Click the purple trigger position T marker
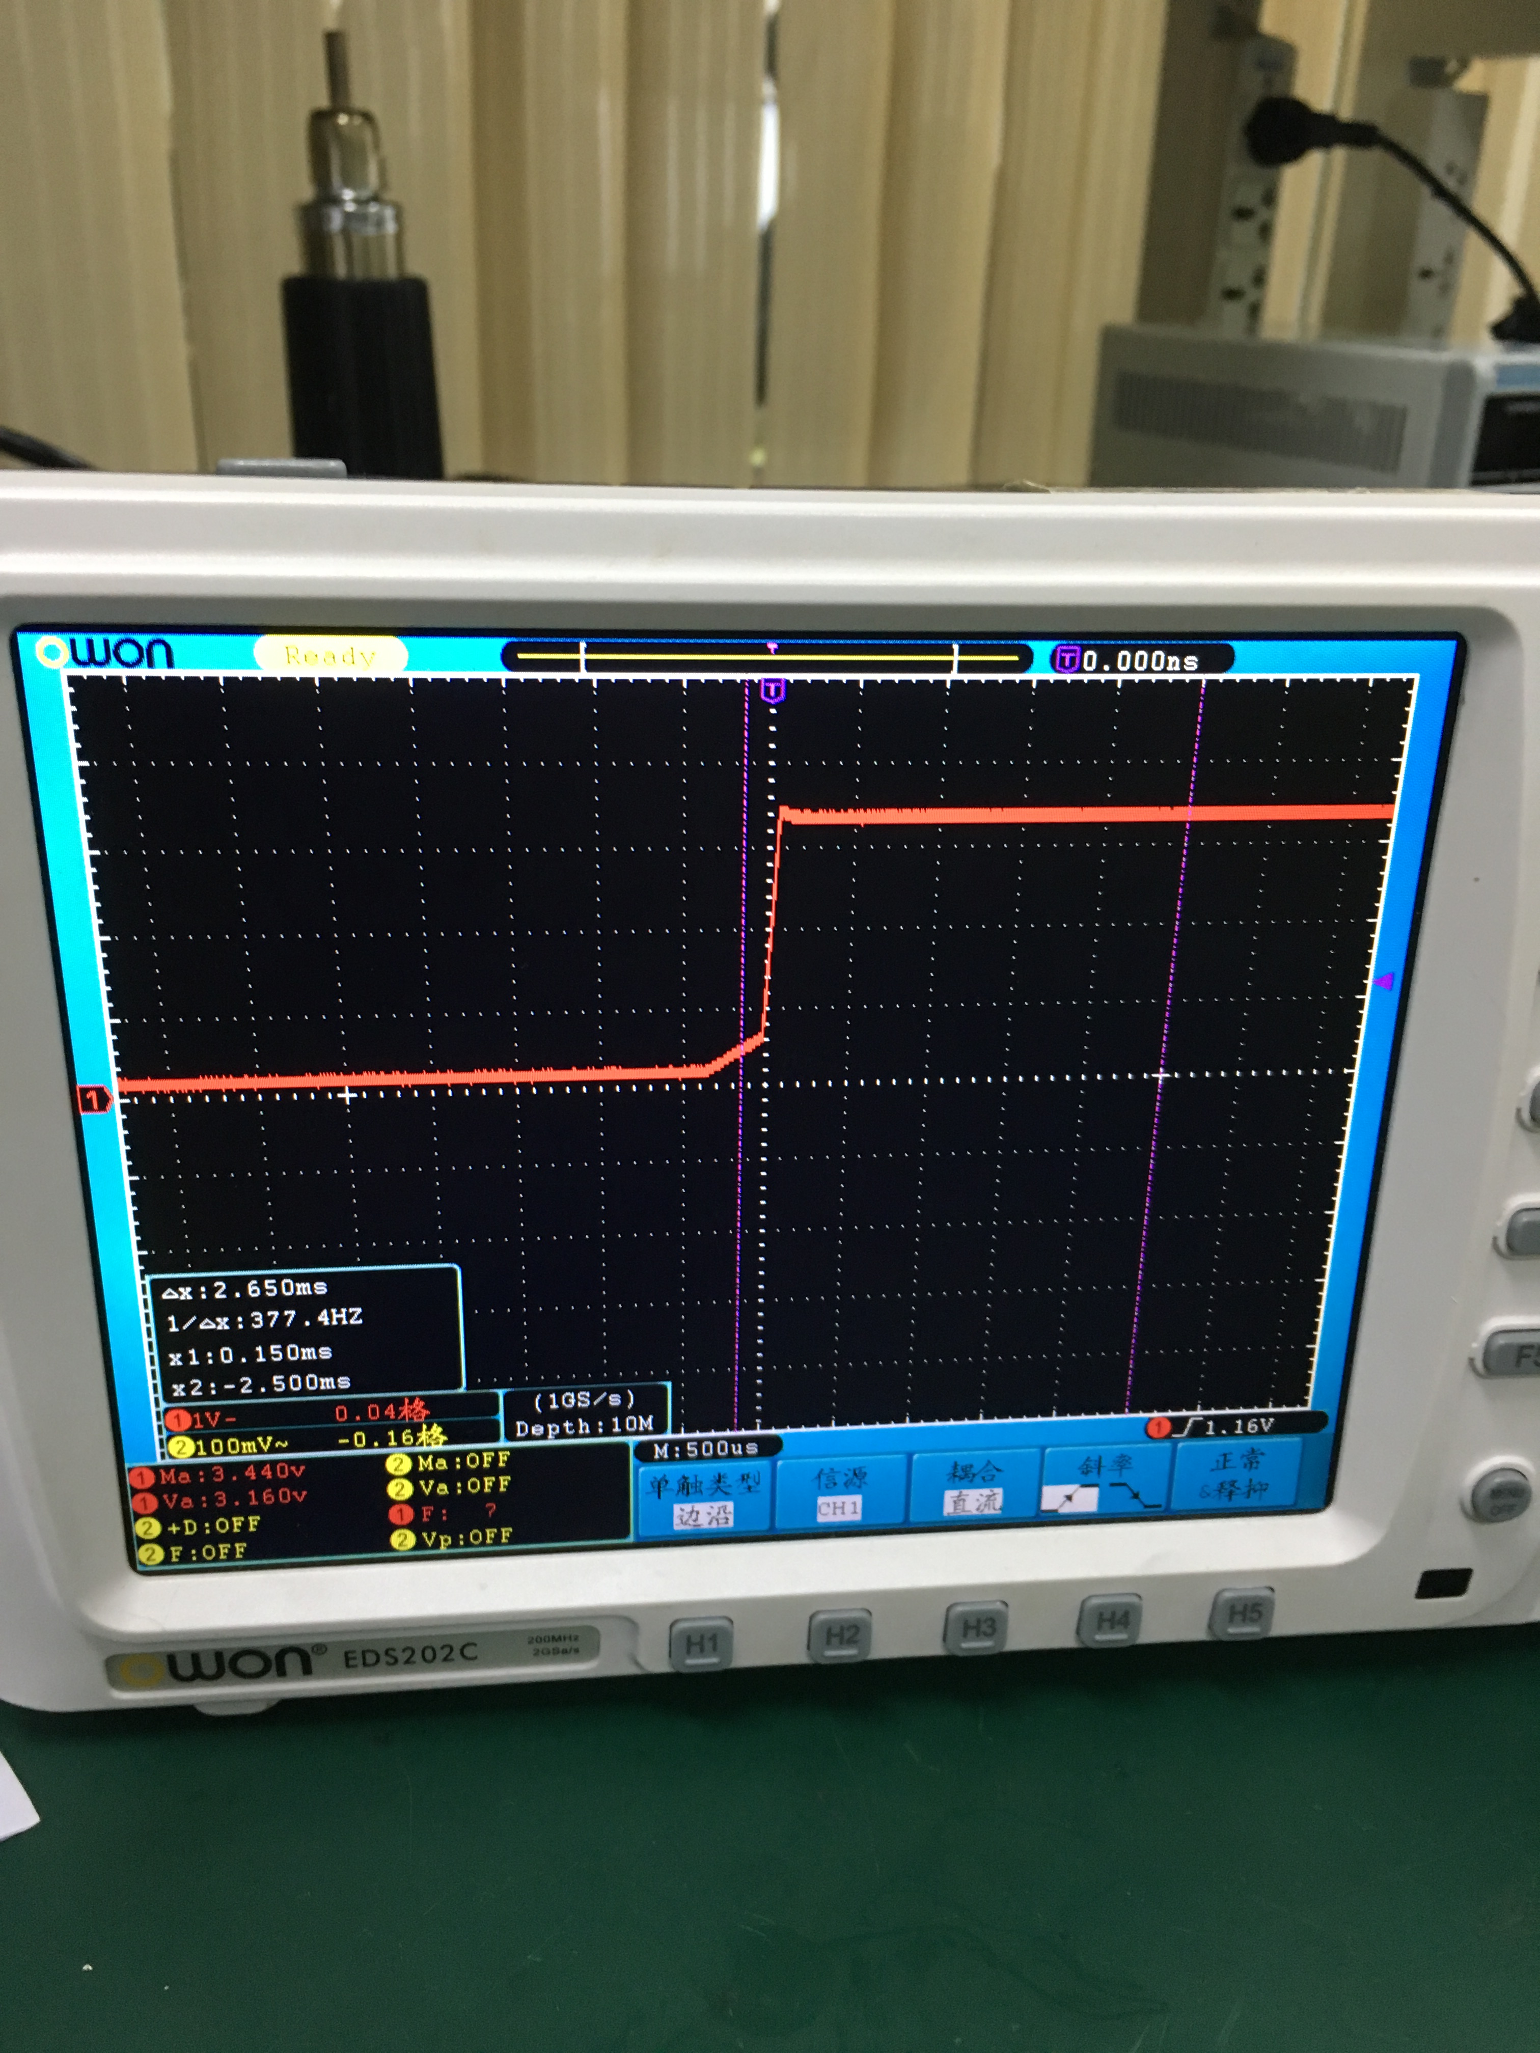This screenshot has width=1540, height=2053. (x=773, y=691)
